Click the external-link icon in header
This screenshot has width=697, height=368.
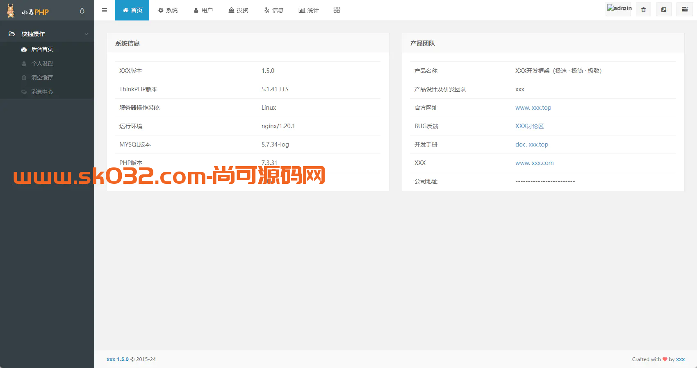coord(664,9)
